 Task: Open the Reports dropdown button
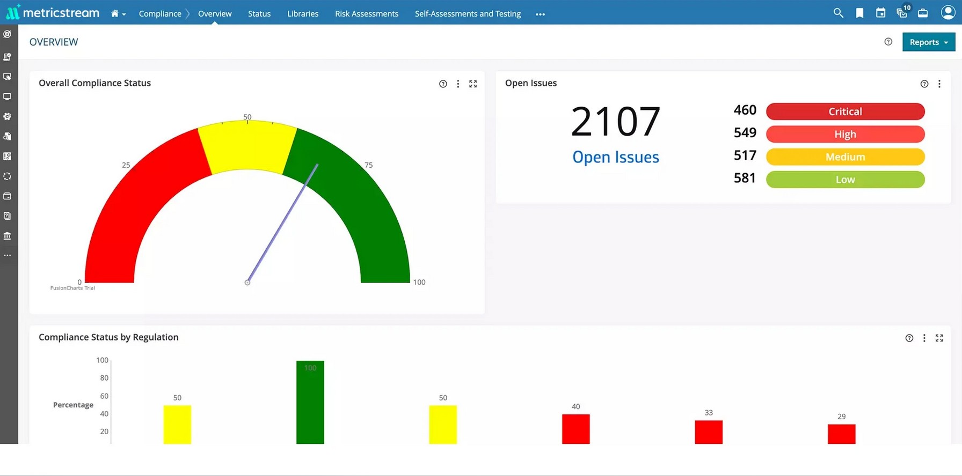929,42
